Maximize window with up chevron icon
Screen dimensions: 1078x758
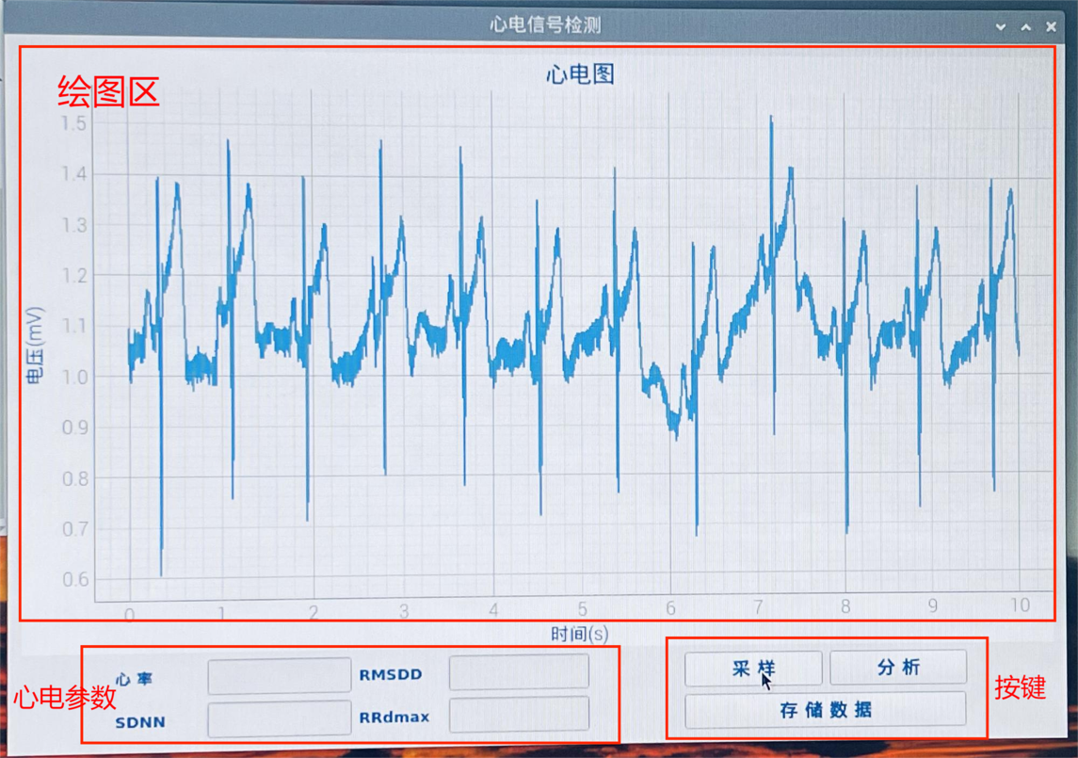[1026, 27]
